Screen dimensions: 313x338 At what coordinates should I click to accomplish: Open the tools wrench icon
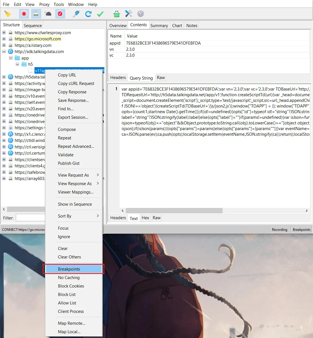click(129, 14)
